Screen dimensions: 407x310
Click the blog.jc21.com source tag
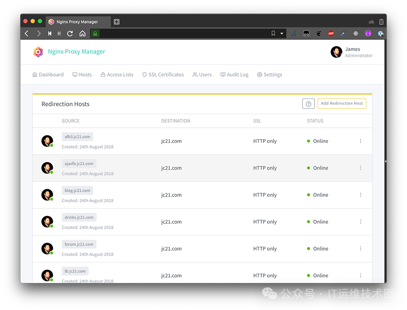pos(77,190)
